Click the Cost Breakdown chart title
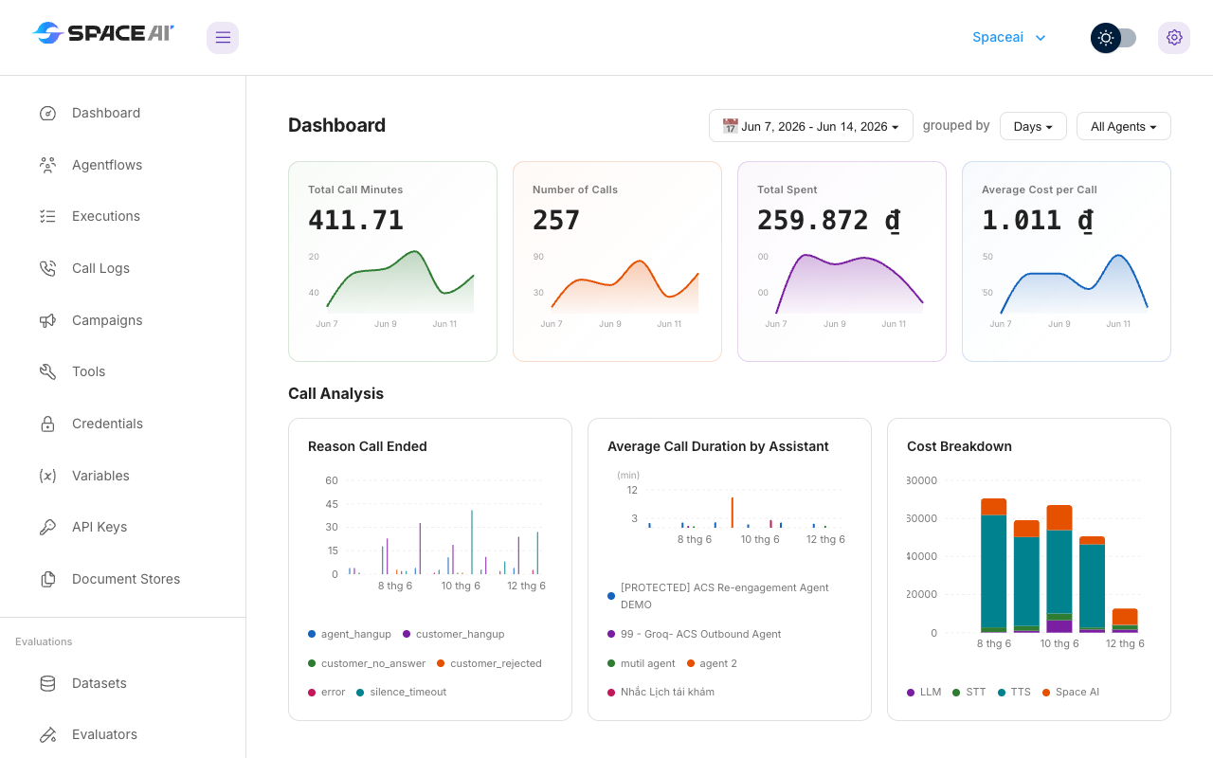This screenshot has width=1213, height=758. pos(959,446)
